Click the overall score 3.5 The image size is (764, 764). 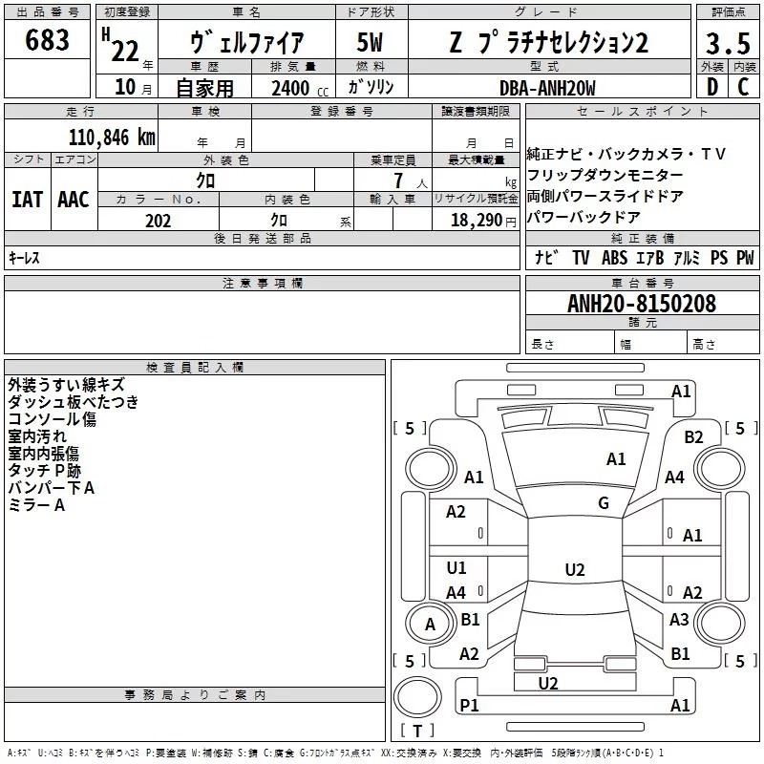point(728,43)
